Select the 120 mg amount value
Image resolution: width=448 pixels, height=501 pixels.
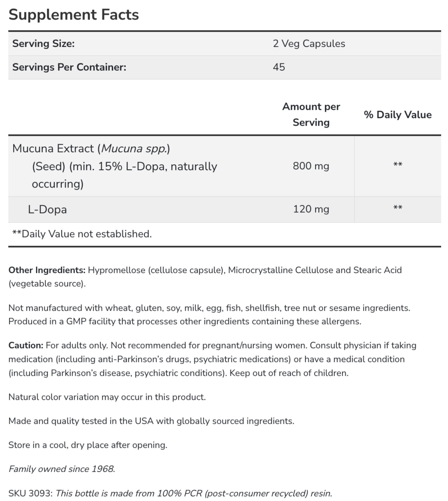pyautogui.click(x=311, y=209)
